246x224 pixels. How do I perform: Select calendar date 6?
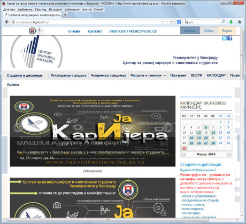[206, 127]
